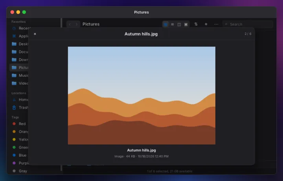Click the Autumn hills.jpg title in preview header
The width and height of the screenshot is (283, 181).
pyautogui.click(x=141, y=34)
